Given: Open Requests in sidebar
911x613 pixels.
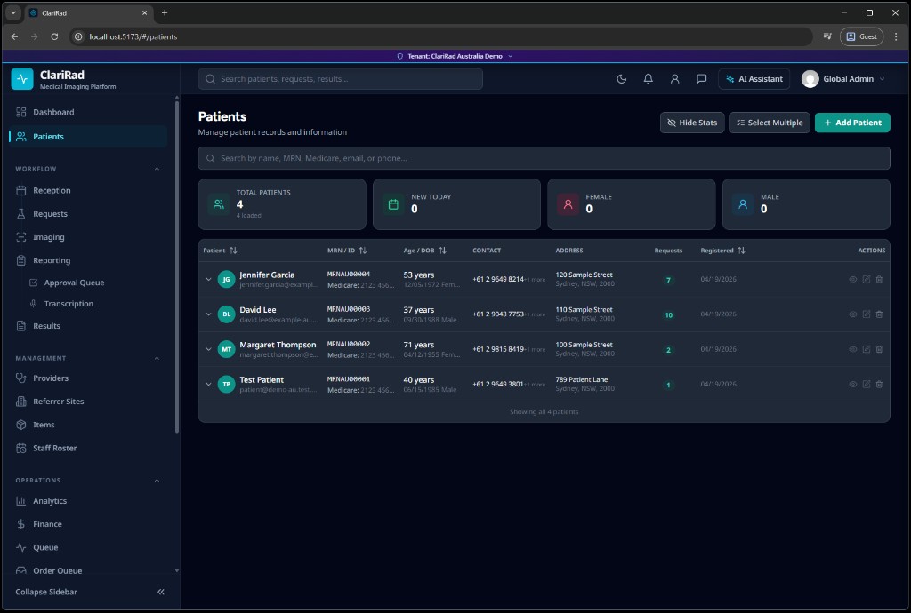Looking at the screenshot, I should click(88, 213).
